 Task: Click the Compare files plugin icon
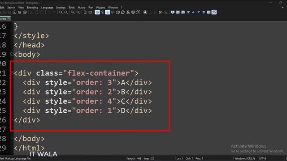(178, 12)
